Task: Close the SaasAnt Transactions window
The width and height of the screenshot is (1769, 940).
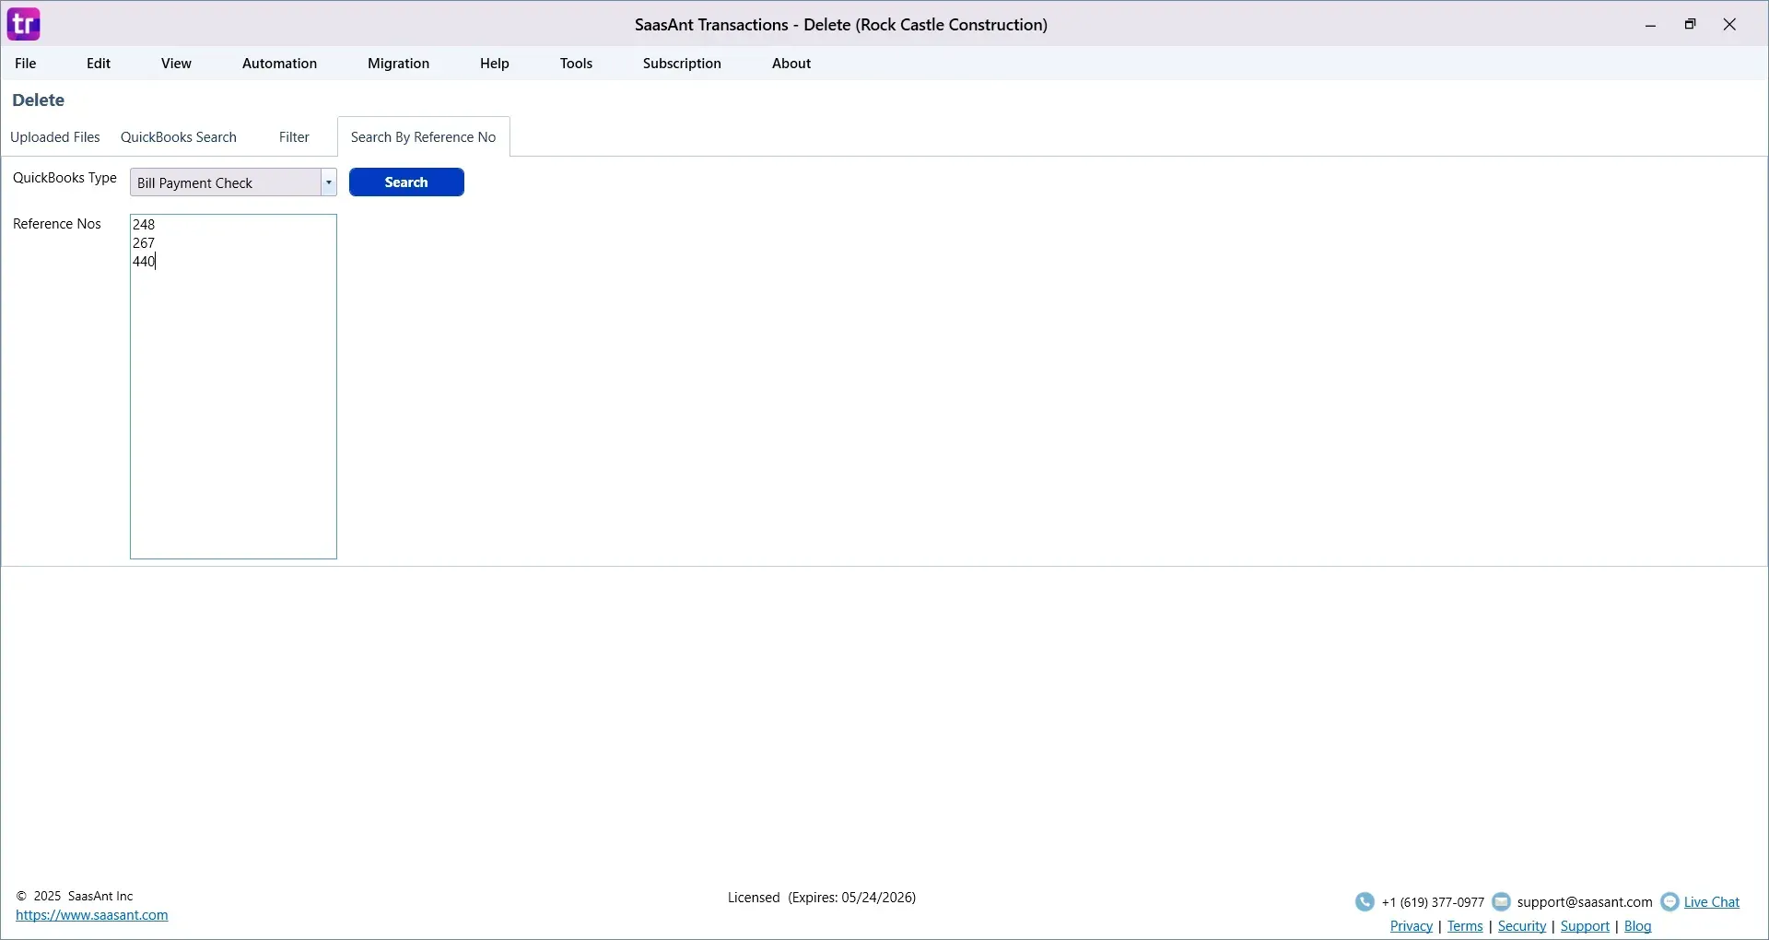Action: pos(1731,25)
